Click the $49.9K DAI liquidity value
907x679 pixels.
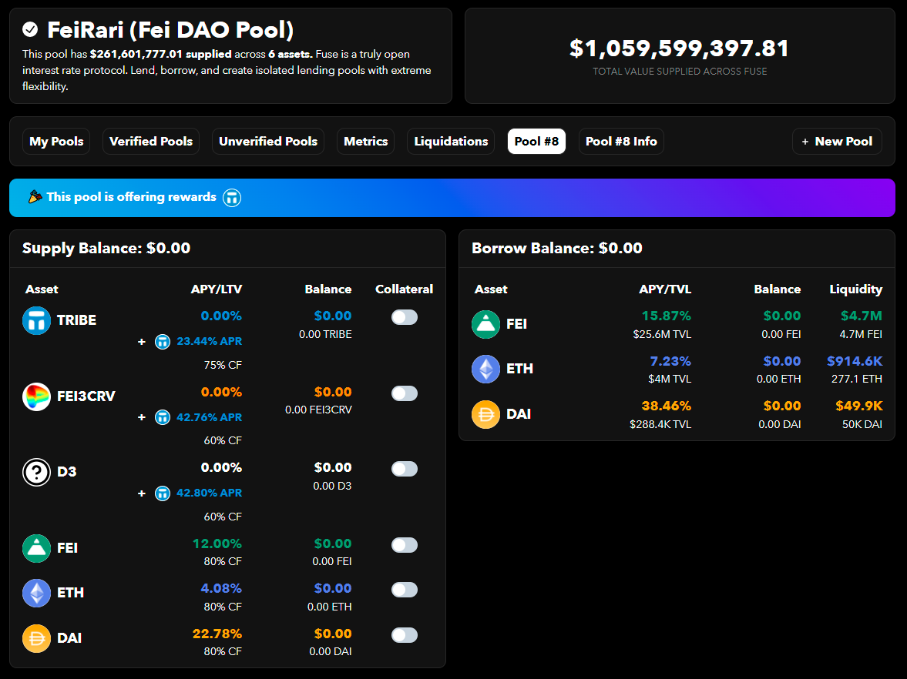(x=859, y=406)
